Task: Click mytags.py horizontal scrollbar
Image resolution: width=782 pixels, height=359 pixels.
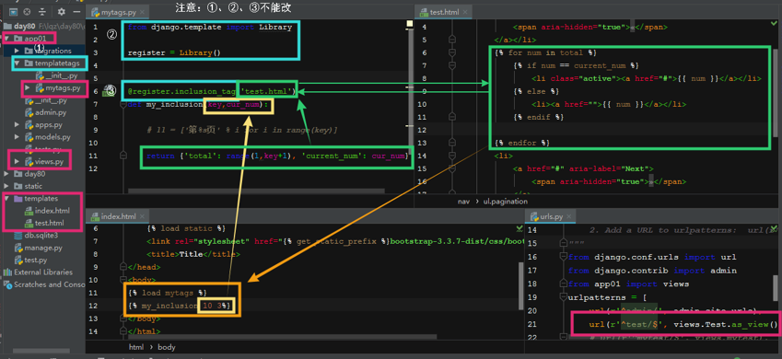Action: [x=256, y=191]
